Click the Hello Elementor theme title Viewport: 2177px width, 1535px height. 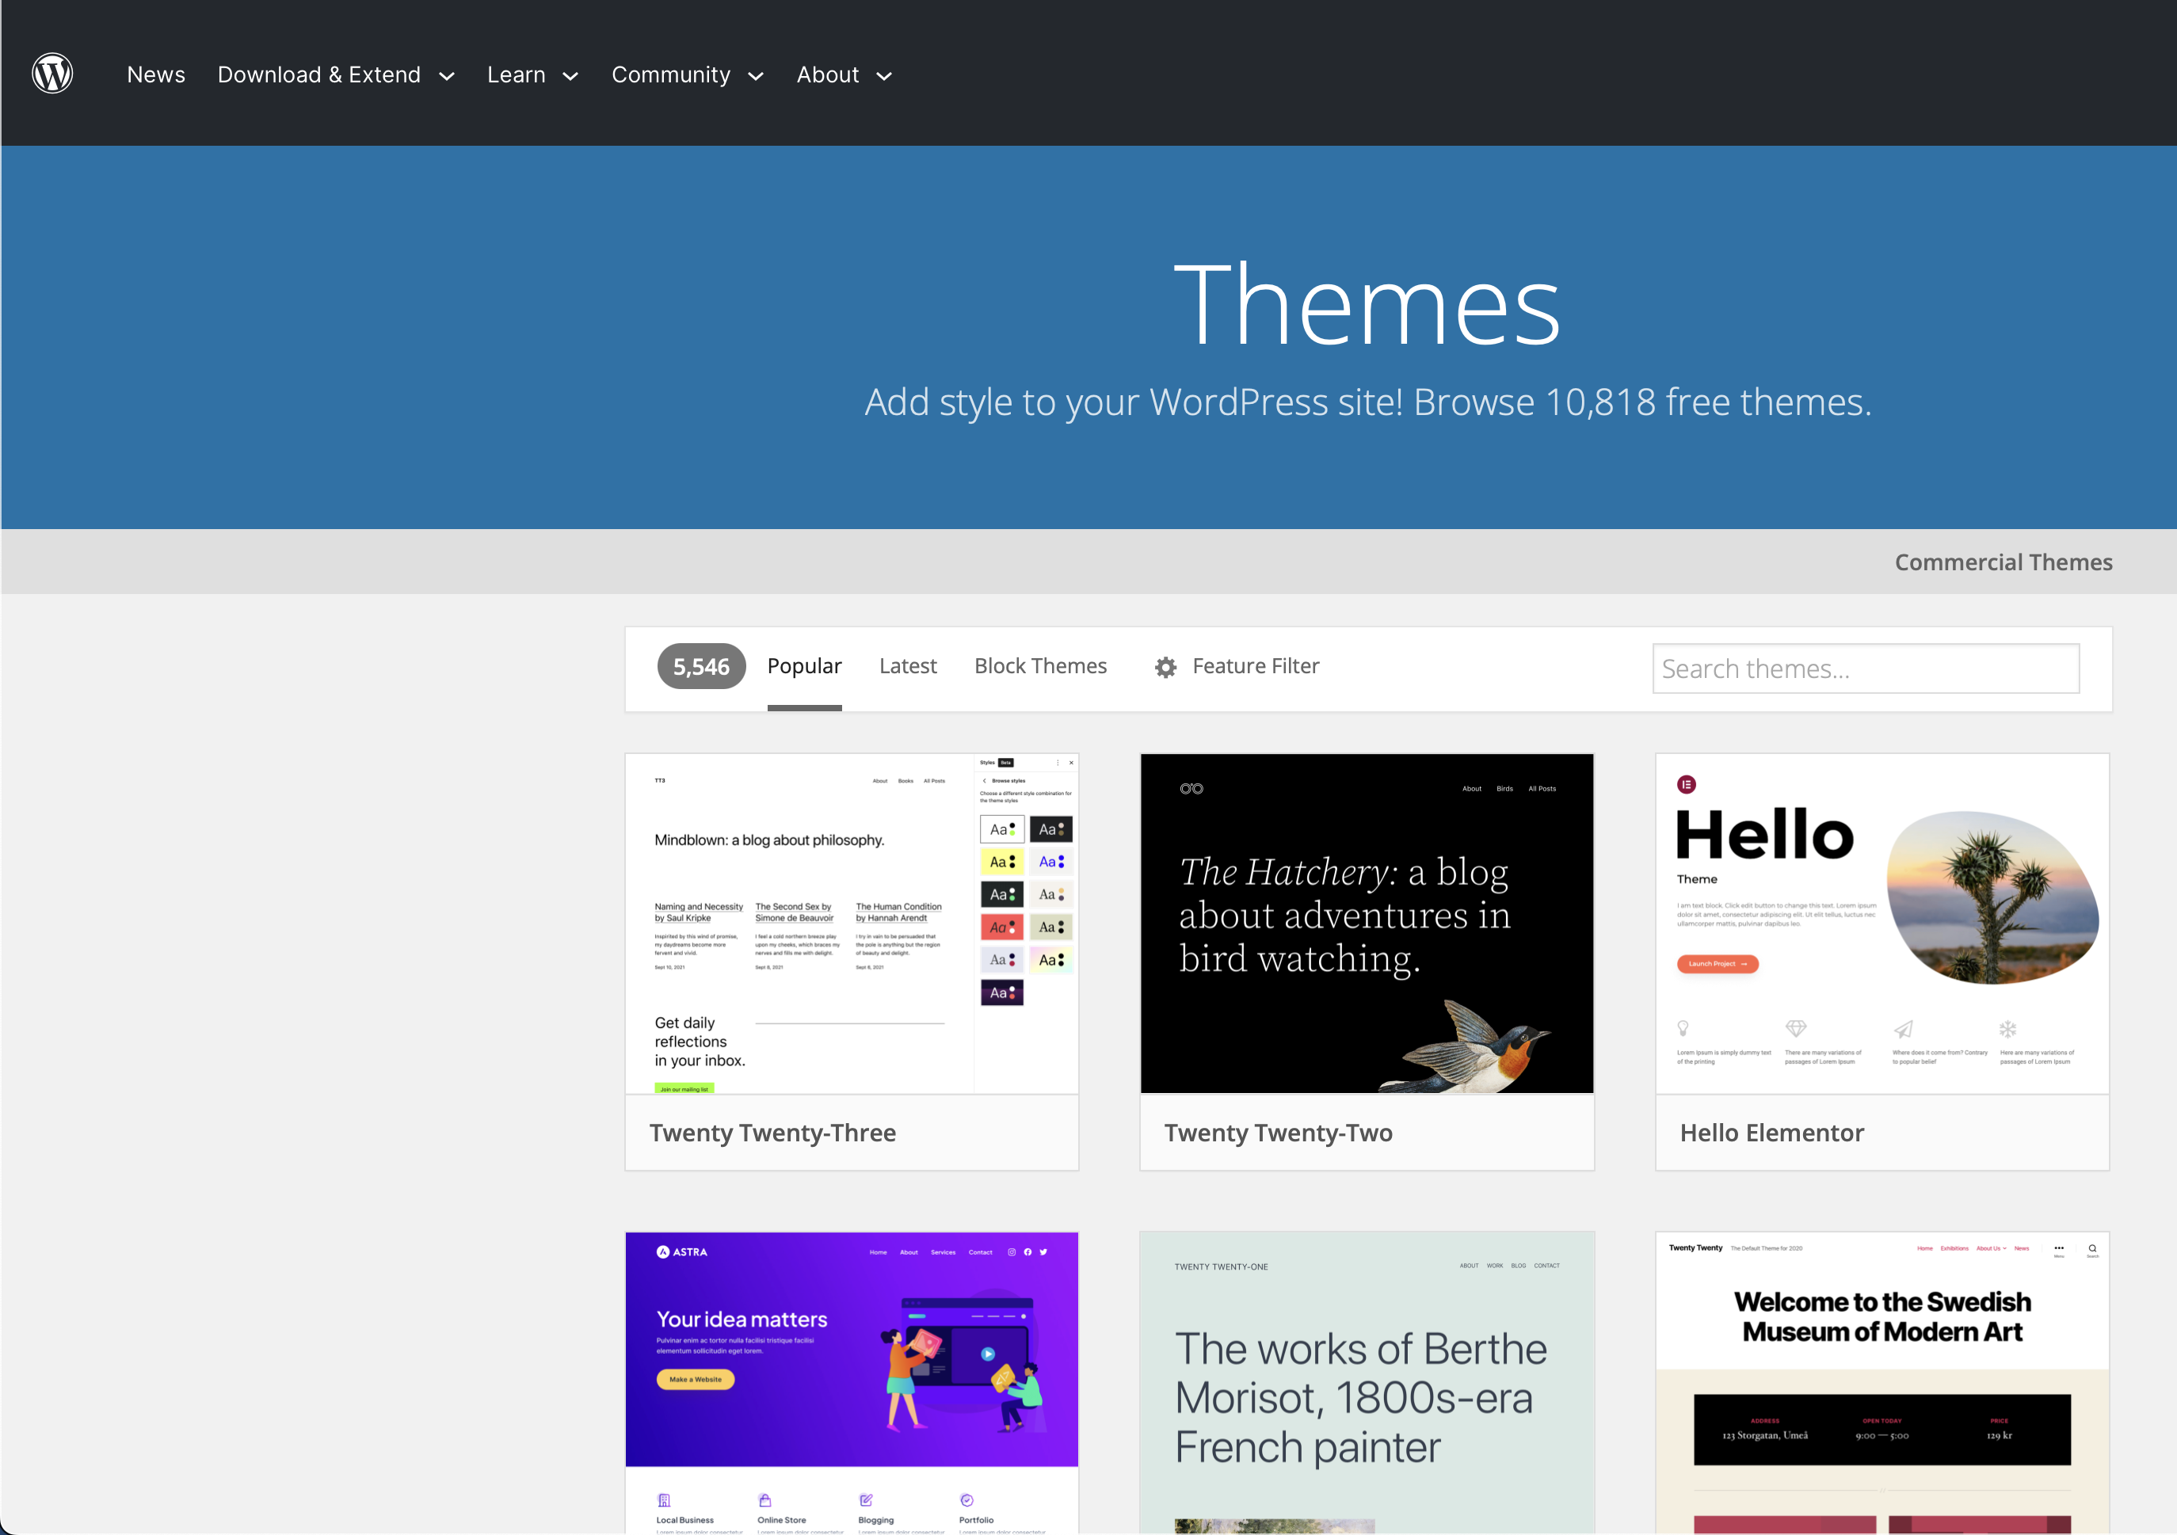click(x=1771, y=1133)
